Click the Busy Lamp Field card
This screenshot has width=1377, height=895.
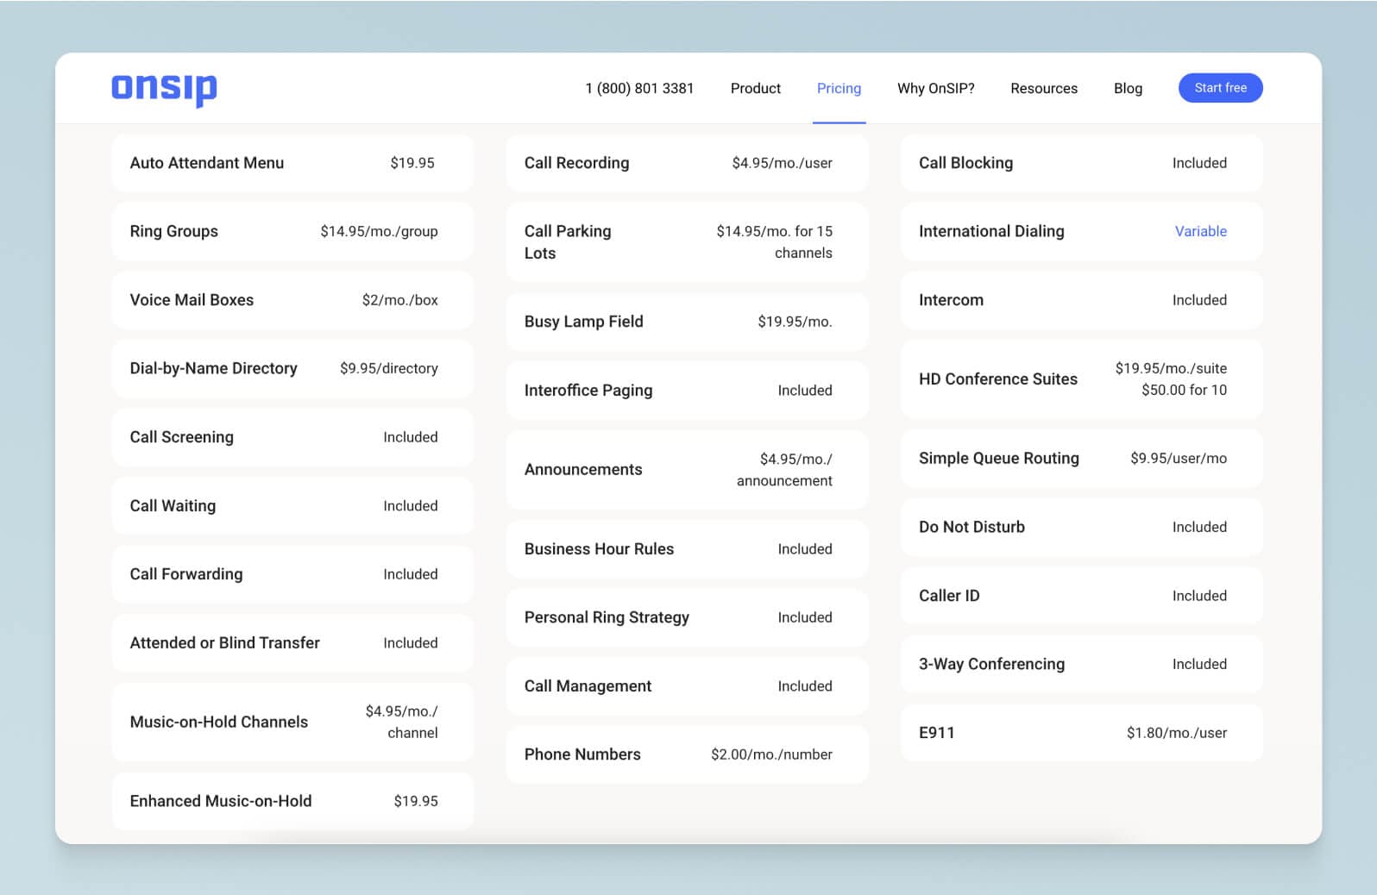tap(686, 322)
